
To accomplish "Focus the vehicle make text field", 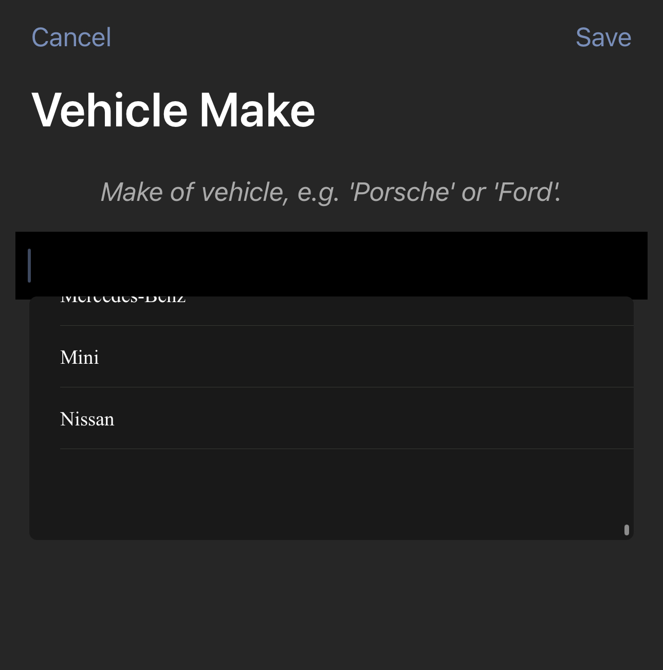I will [331, 265].
